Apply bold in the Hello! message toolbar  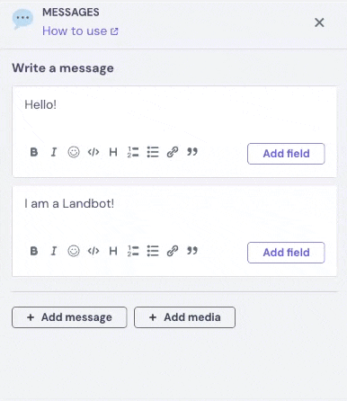point(34,152)
